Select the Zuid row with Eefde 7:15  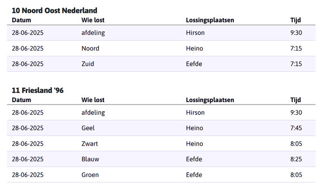tap(161, 64)
